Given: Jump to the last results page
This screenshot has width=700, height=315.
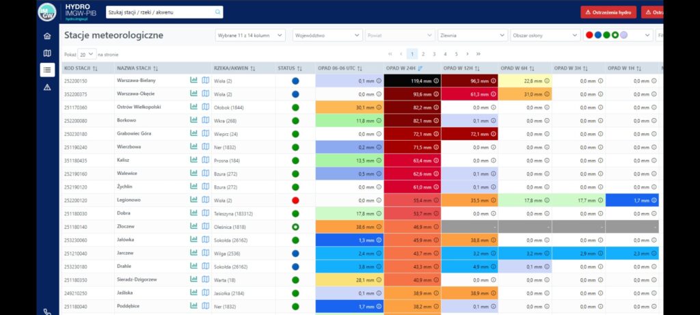Looking at the screenshot, I should (478, 54).
